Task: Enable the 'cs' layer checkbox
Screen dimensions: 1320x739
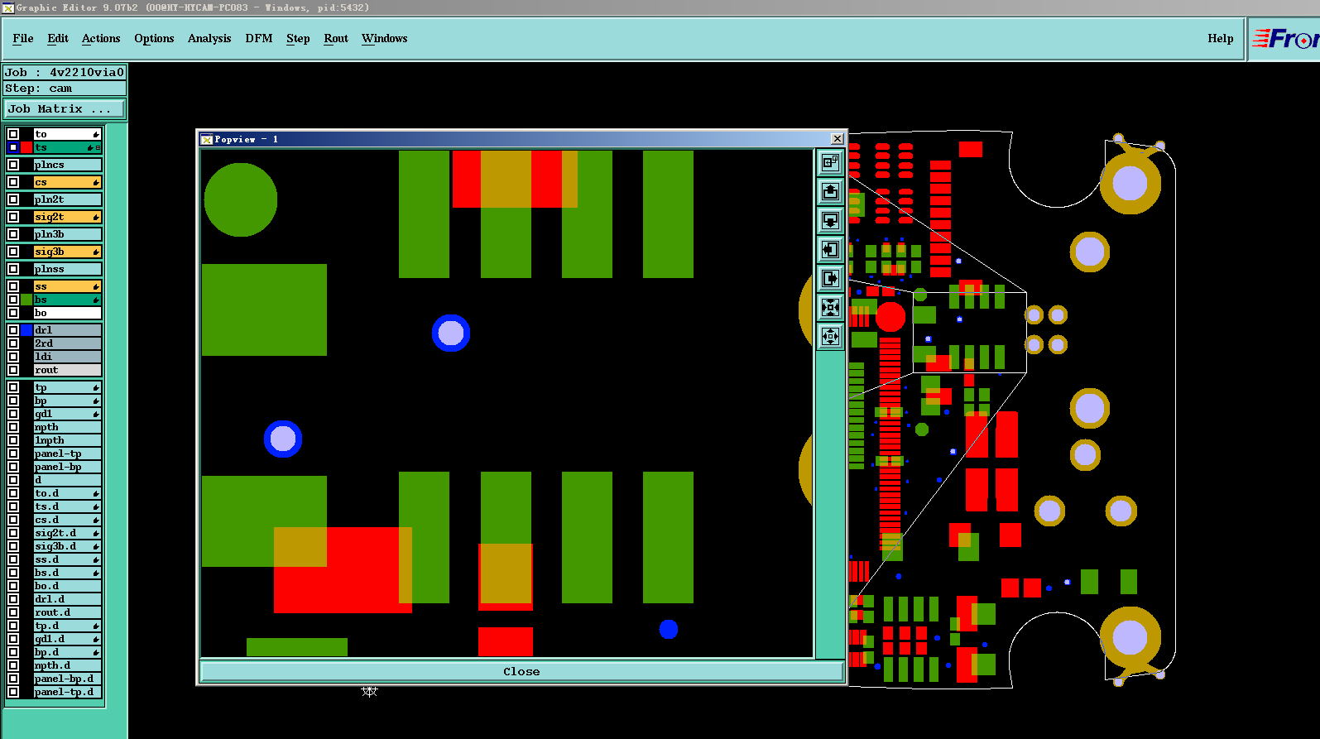Action: tap(13, 182)
